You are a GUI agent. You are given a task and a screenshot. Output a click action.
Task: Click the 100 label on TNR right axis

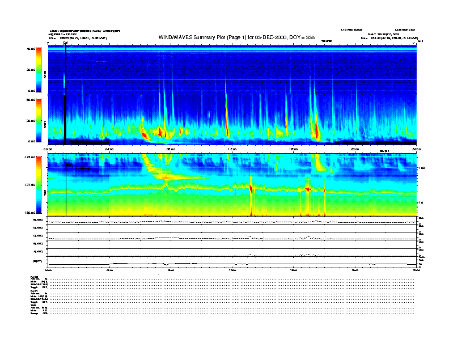click(422, 168)
